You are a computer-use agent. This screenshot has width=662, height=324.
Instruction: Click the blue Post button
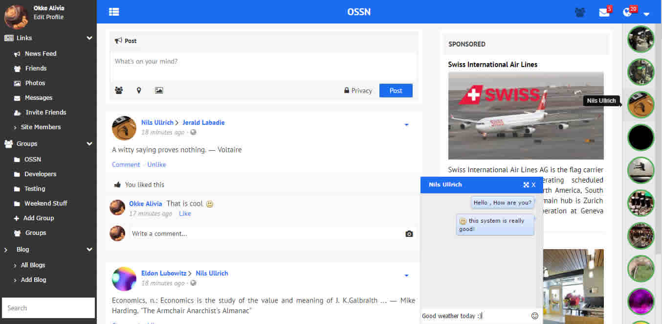point(396,91)
